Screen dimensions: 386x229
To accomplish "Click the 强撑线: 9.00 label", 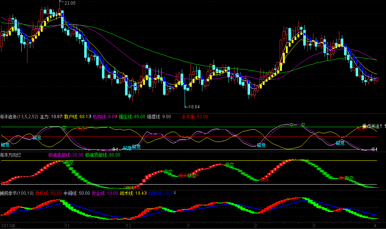I will tap(159, 117).
